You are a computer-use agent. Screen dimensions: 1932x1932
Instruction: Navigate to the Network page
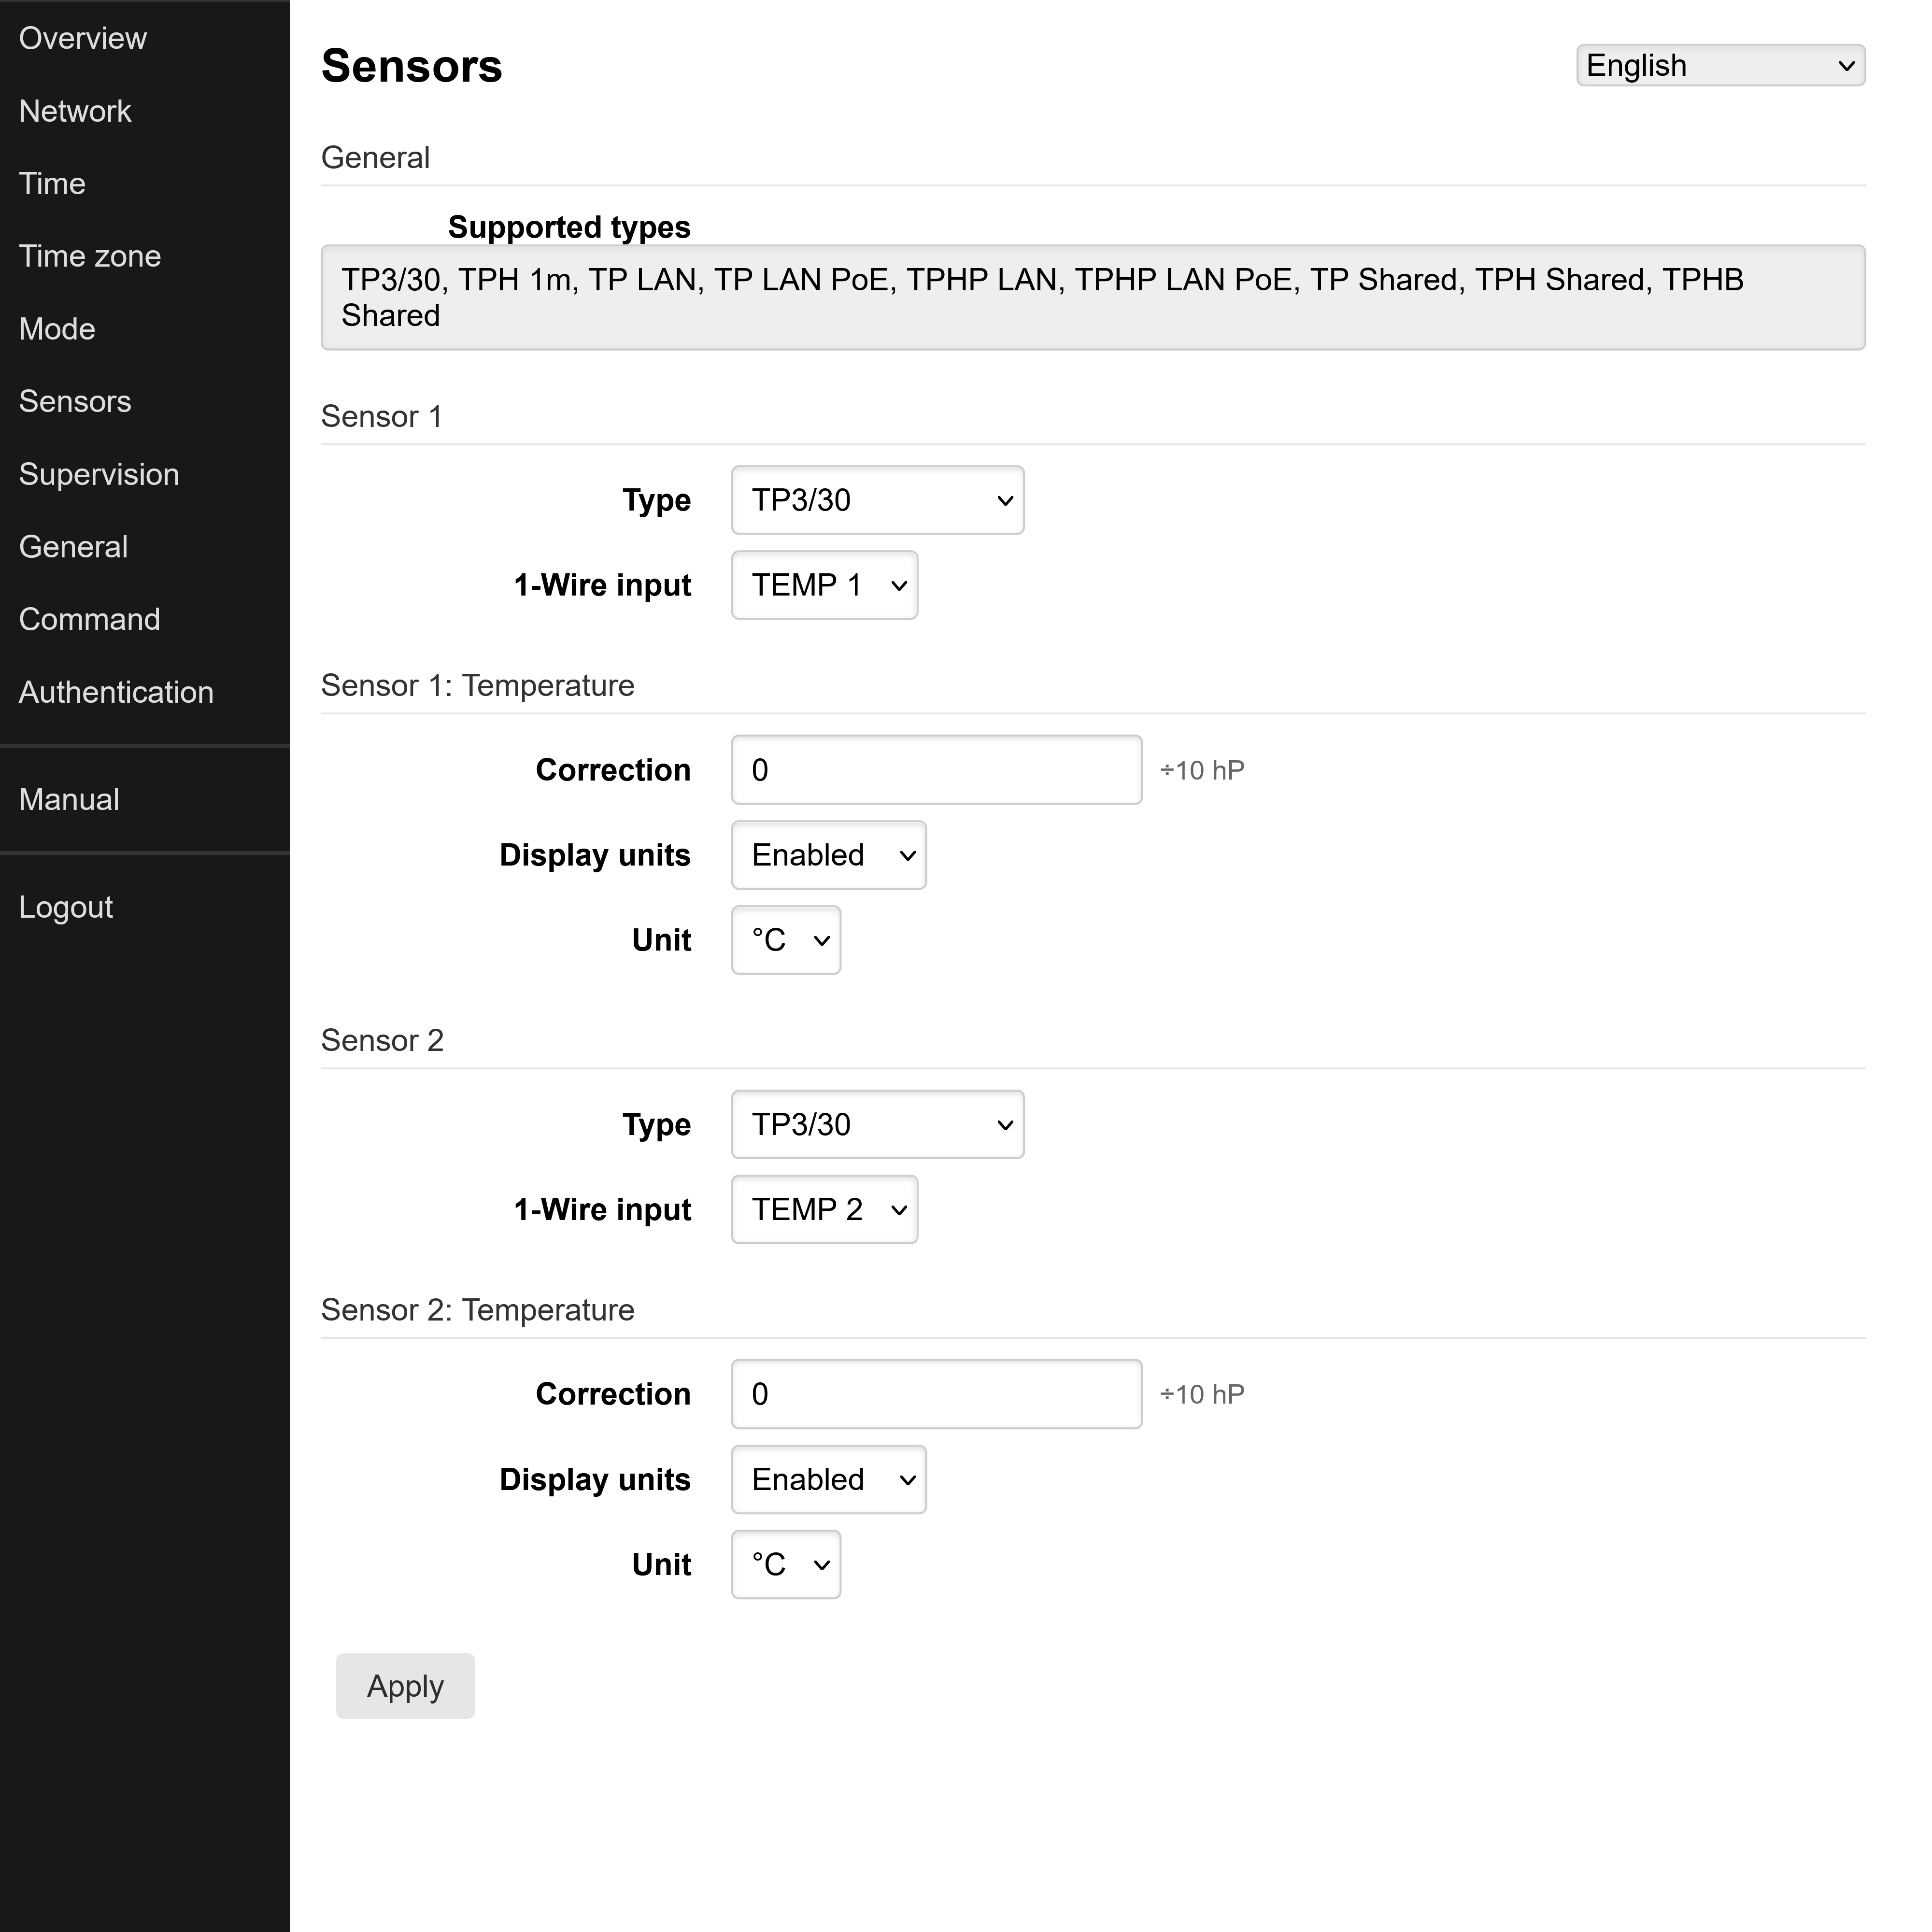click(75, 111)
